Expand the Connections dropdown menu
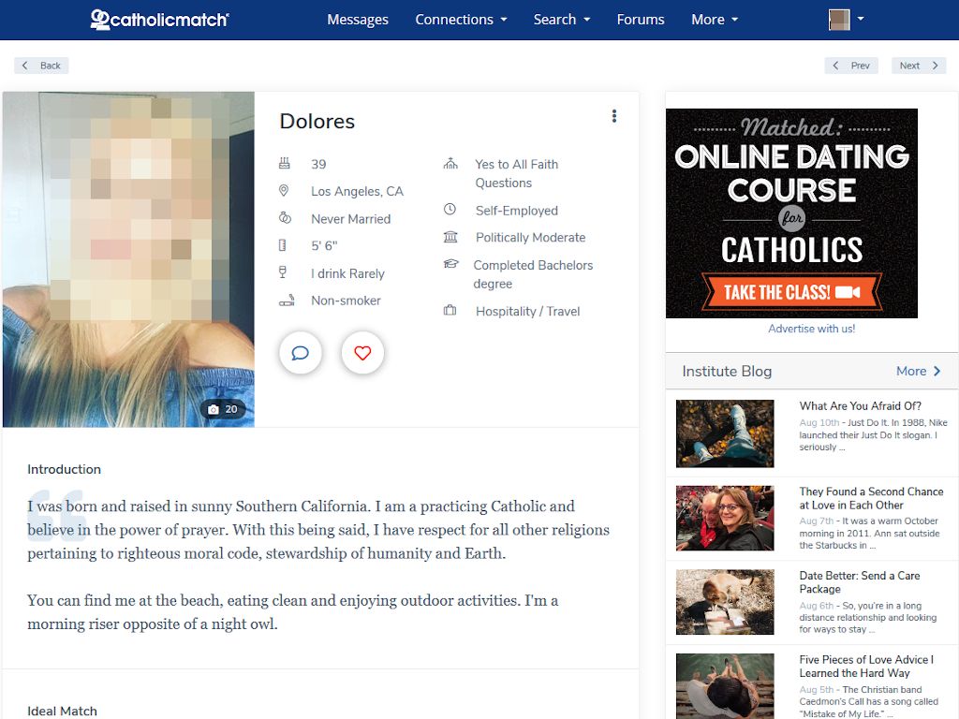This screenshot has width=959, height=719. [x=461, y=20]
